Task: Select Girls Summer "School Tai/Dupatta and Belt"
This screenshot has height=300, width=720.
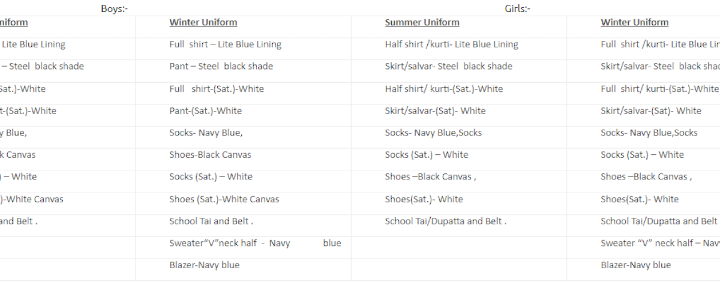Action: 445,221
